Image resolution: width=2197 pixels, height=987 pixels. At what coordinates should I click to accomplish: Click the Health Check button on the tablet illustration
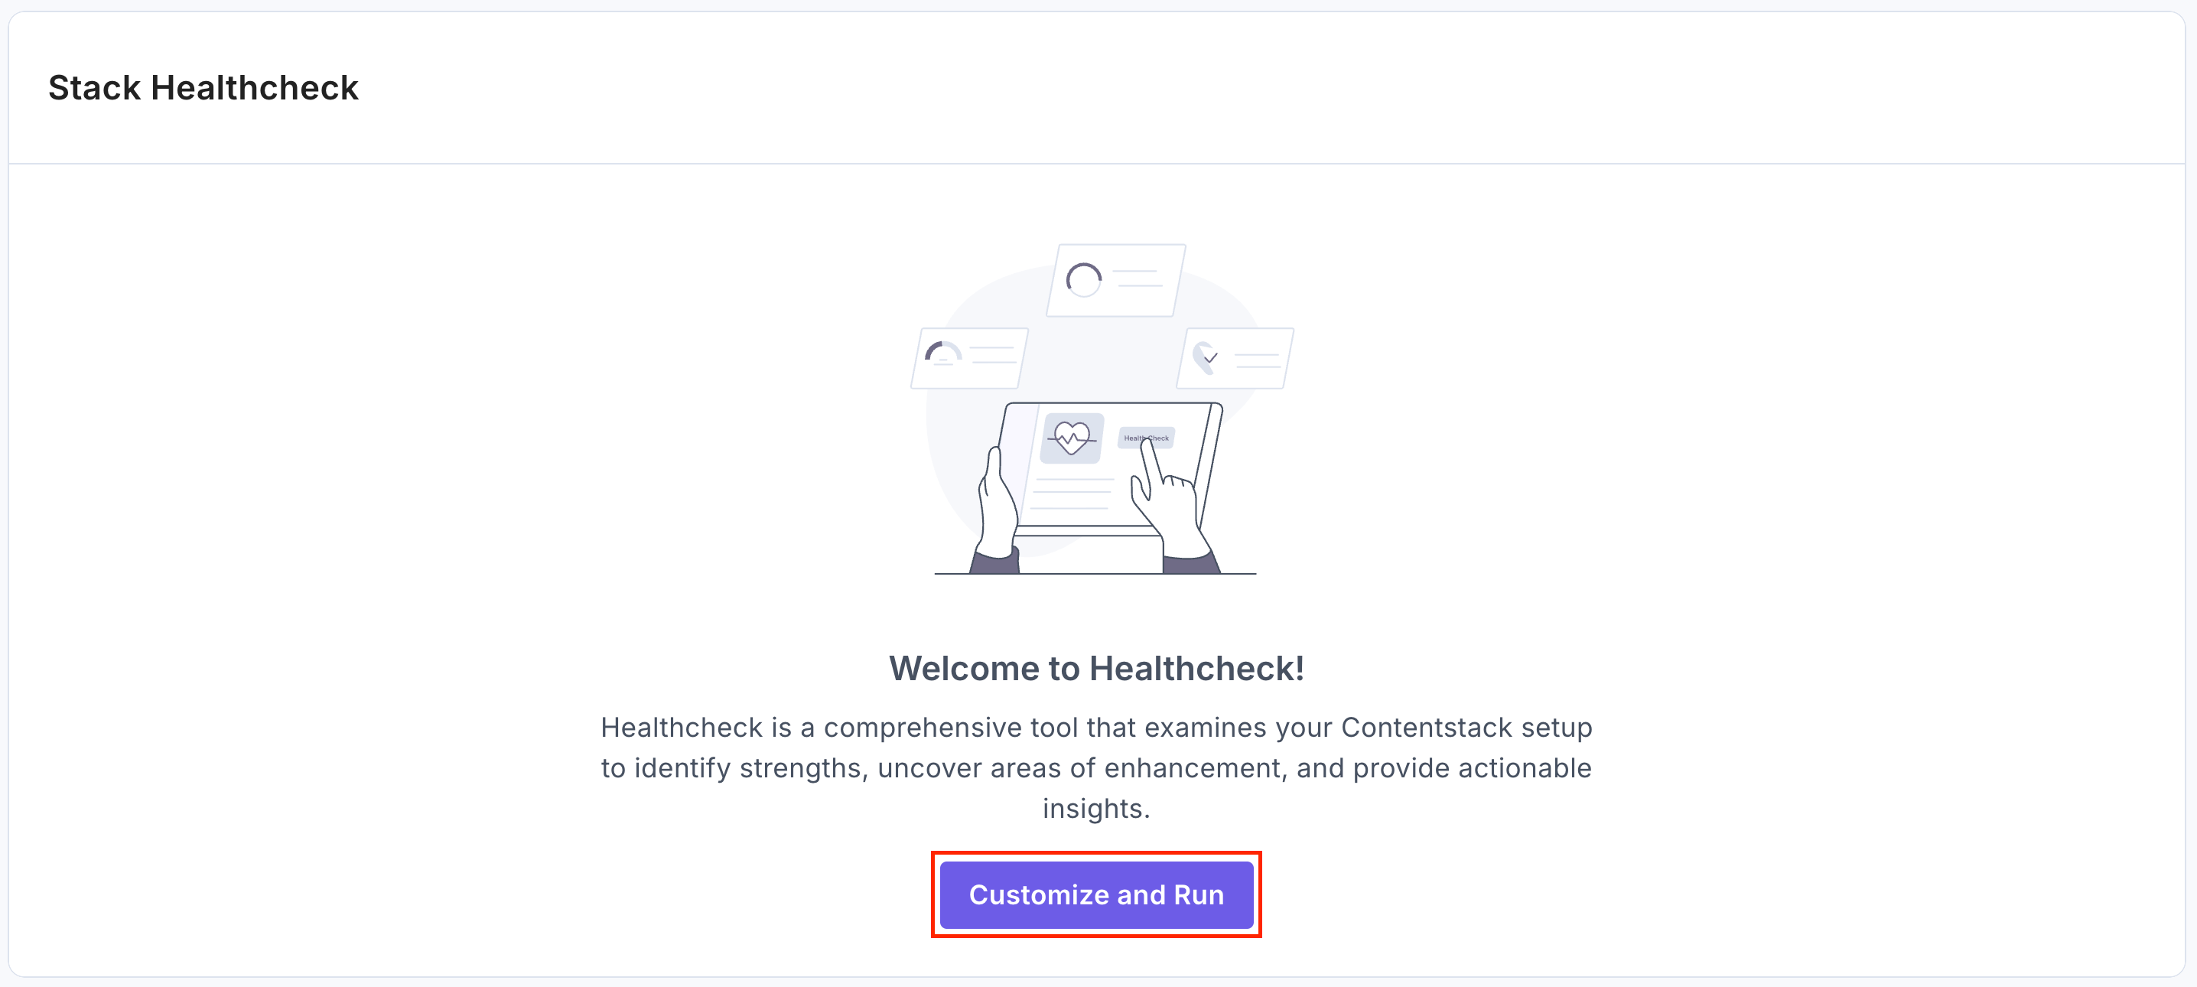[x=1146, y=438]
